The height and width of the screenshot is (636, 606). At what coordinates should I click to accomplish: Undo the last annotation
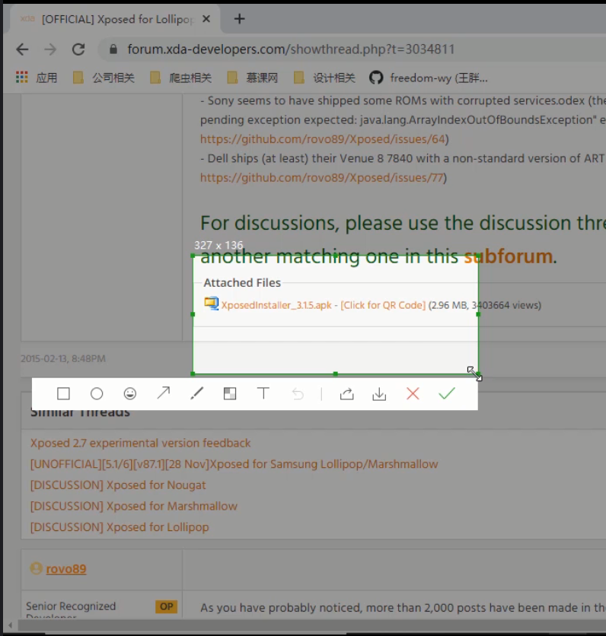298,393
